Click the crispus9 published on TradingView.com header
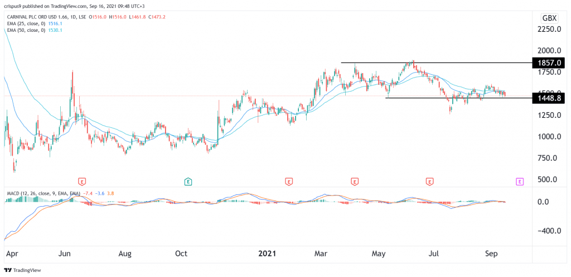571x277 pixels. (74, 6)
